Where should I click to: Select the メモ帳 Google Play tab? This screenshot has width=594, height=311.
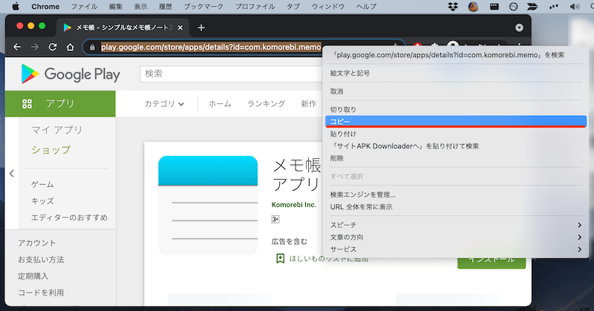122,27
